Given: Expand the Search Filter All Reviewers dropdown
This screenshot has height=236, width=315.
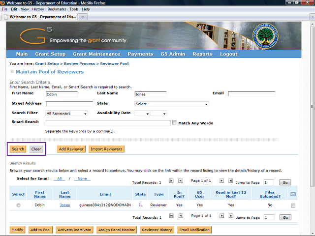Looking at the screenshot, I should tap(66, 114).
